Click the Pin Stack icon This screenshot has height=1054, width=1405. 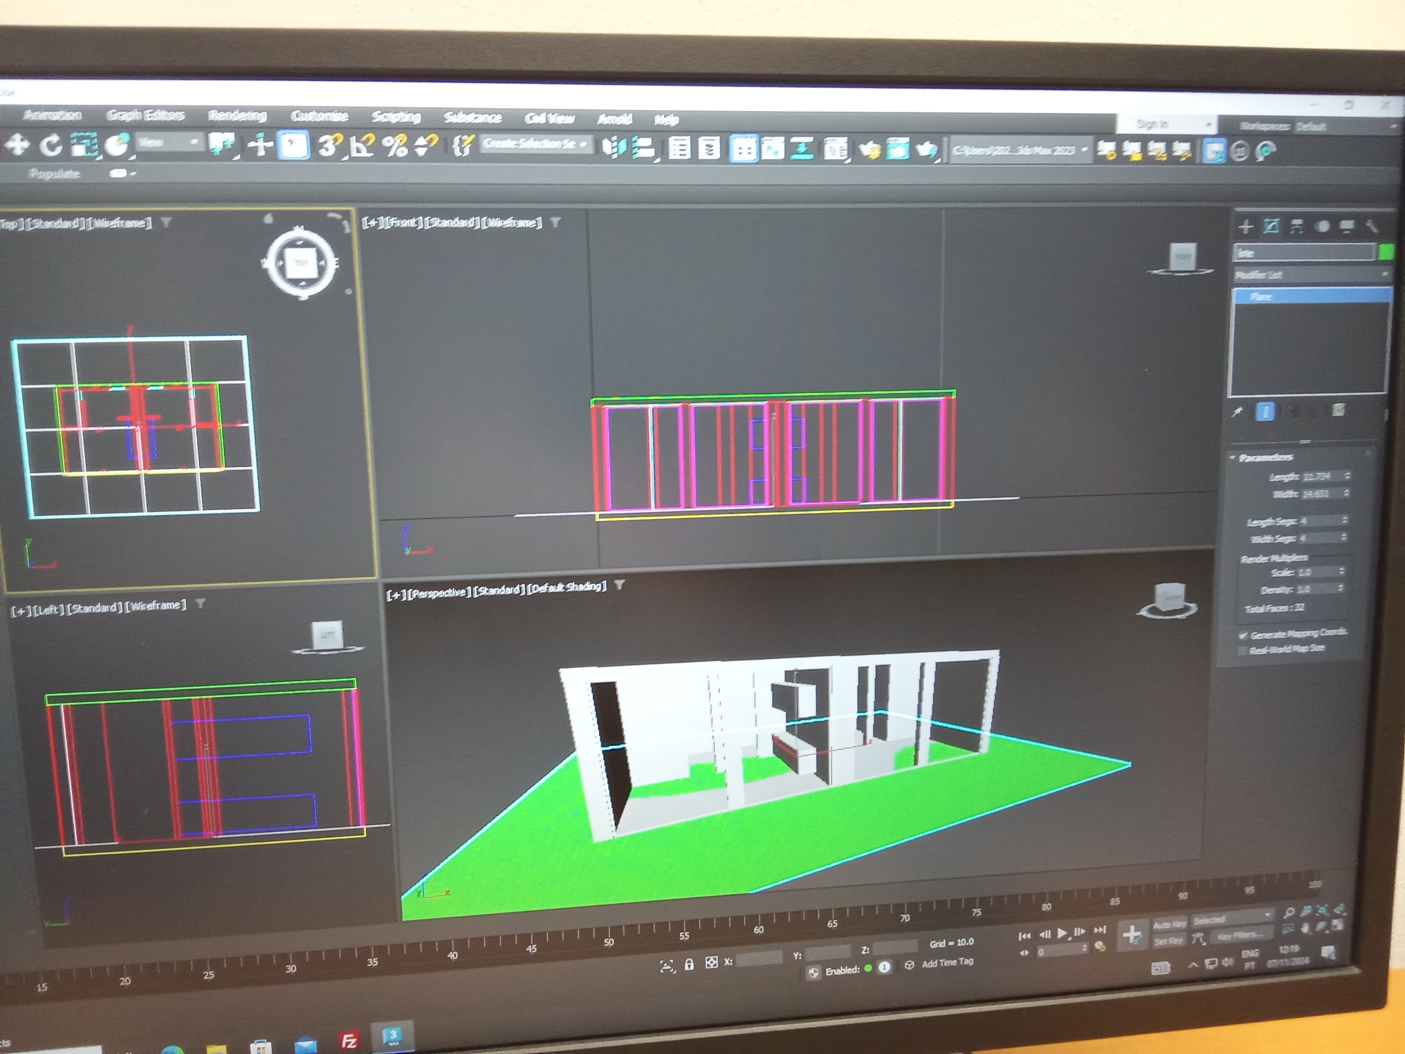point(1237,412)
